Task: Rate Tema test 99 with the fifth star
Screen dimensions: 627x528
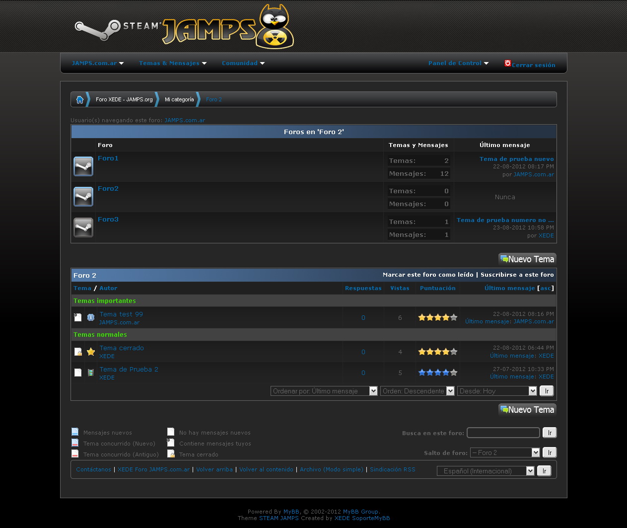Action: pyautogui.click(x=454, y=317)
